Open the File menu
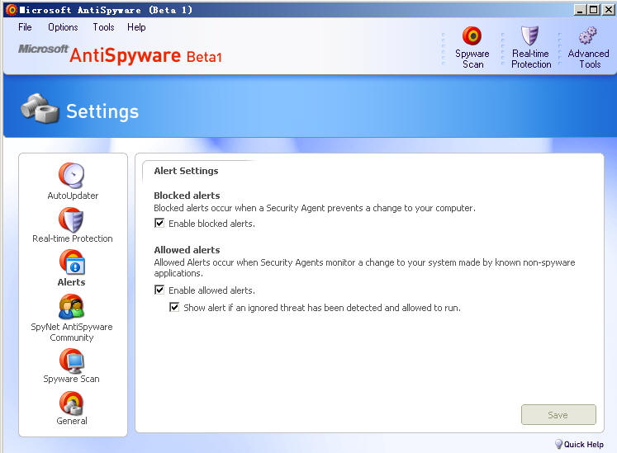The image size is (617, 453). (25, 27)
